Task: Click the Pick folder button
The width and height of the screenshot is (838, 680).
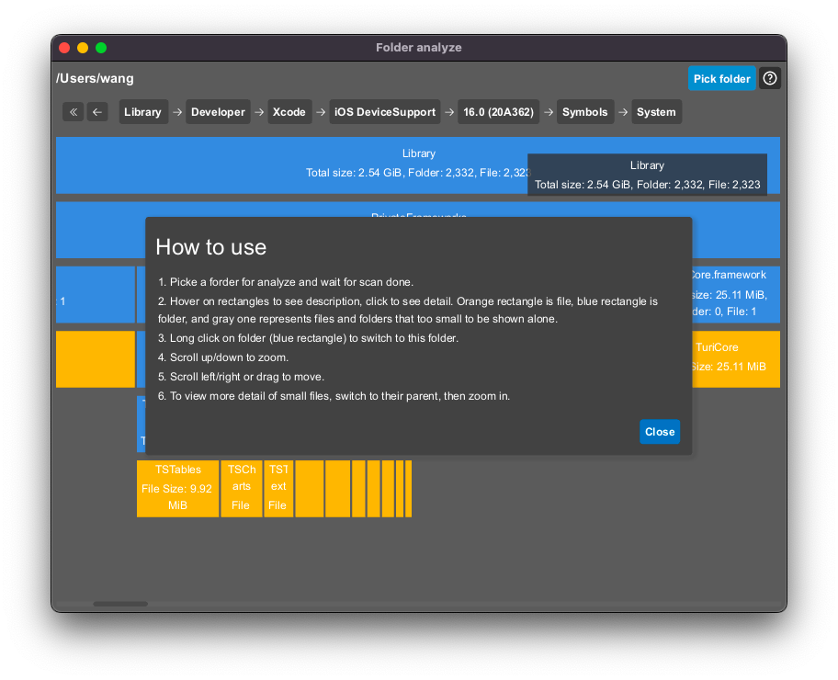Action: [x=721, y=78]
